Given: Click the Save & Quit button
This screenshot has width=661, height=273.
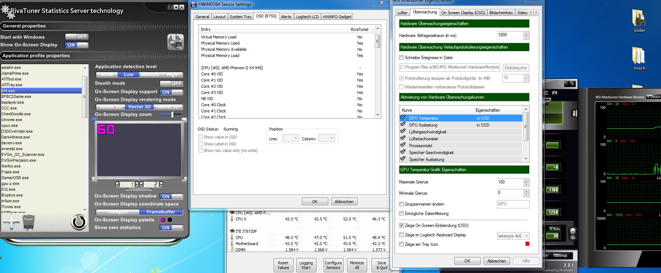Looking at the screenshot, I should tap(382, 265).
